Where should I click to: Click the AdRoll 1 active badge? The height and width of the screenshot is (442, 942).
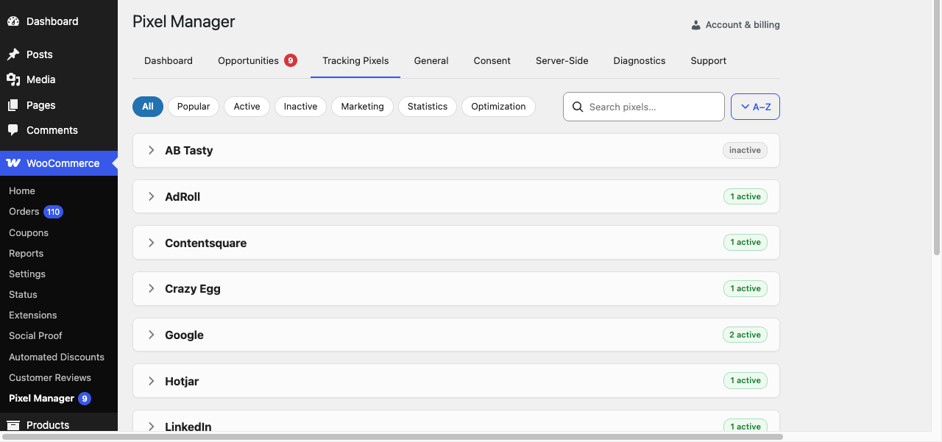(746, 196)
